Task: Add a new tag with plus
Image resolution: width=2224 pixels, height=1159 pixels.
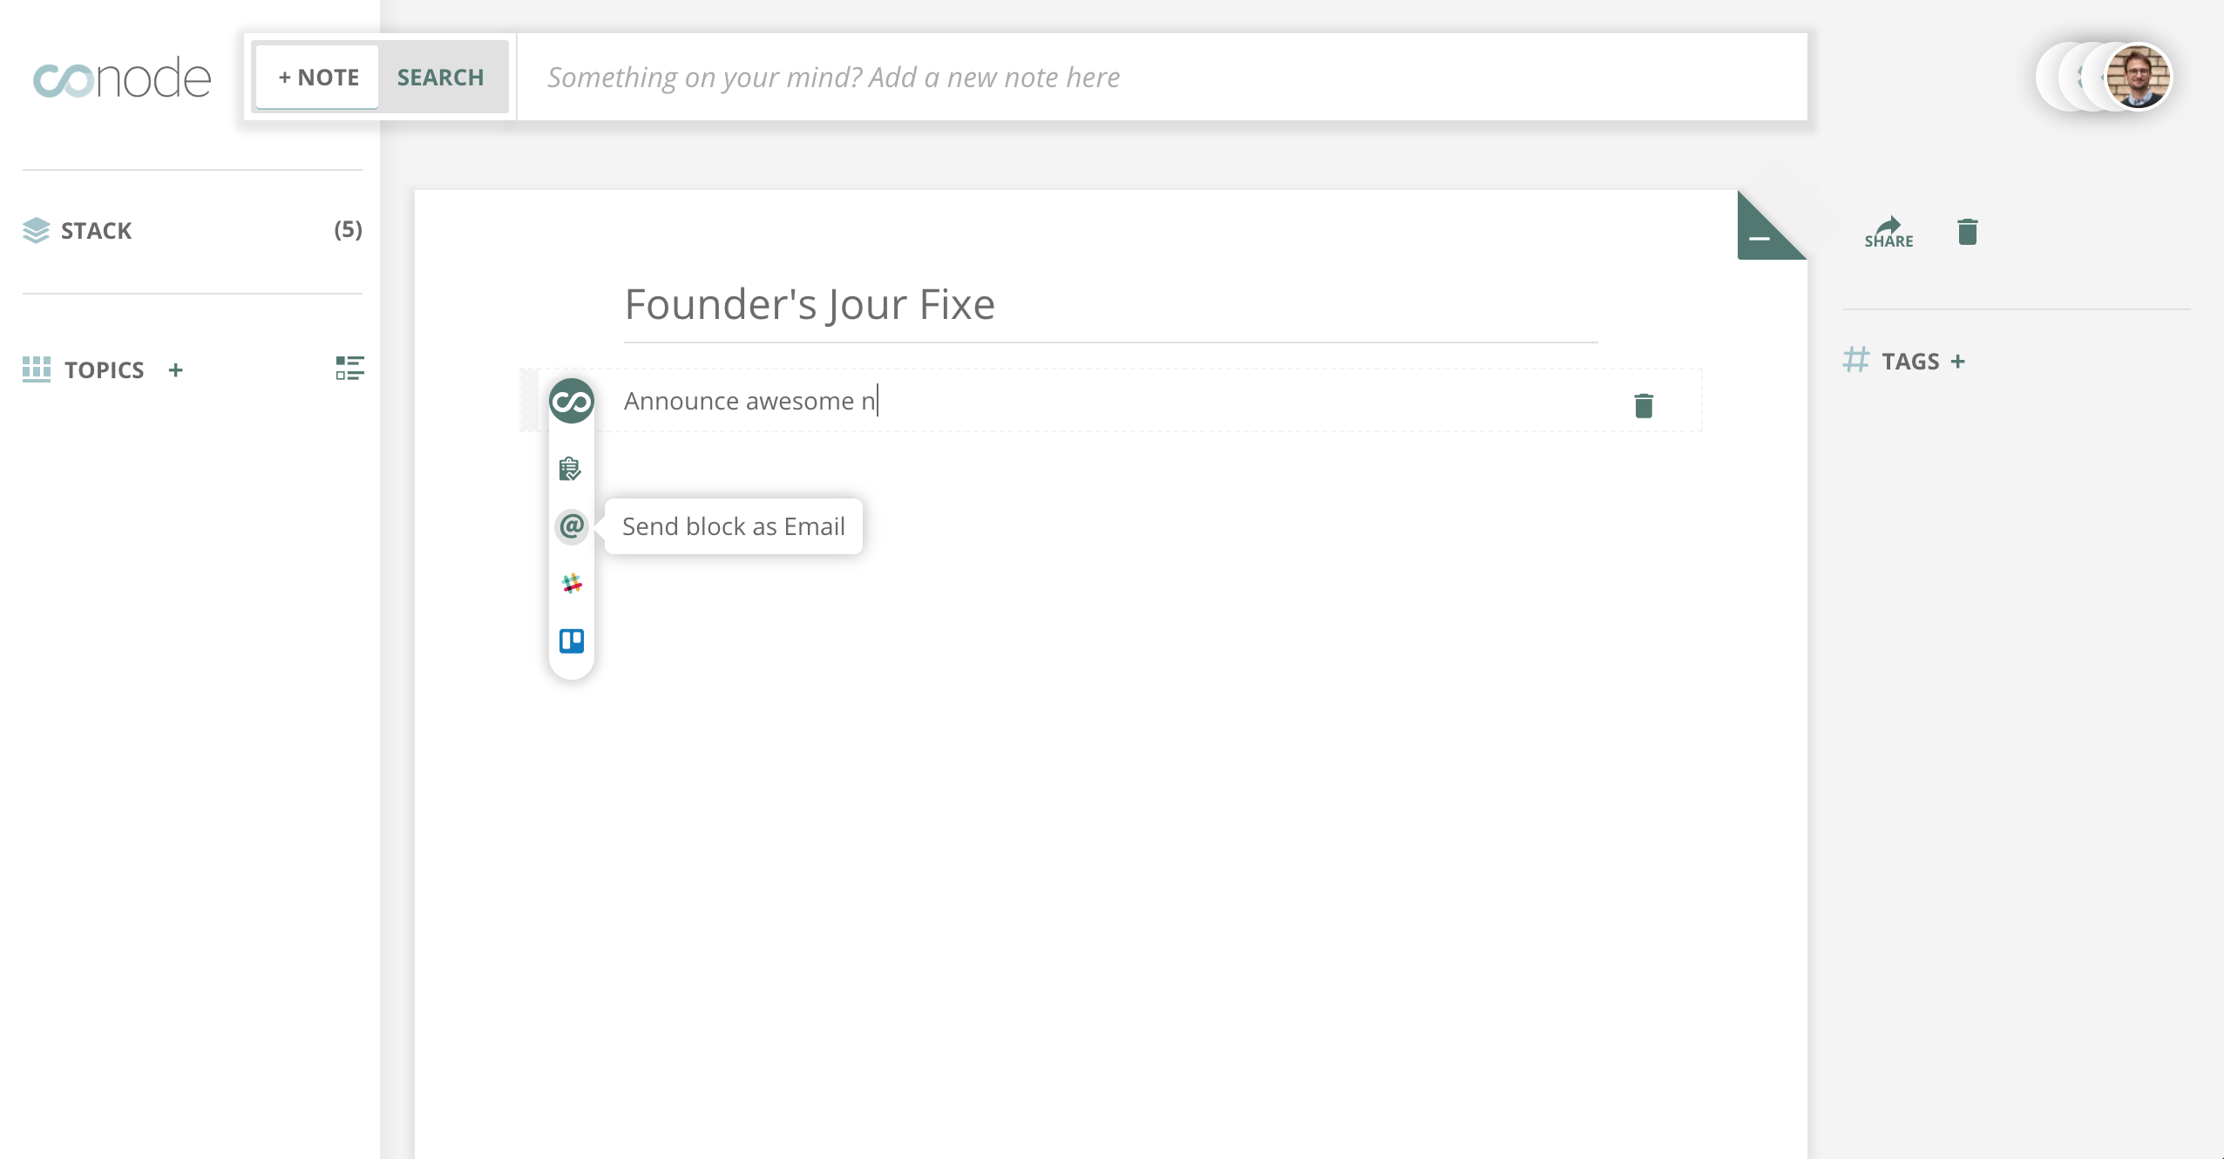Action: pyautogui.click(x=1957, y=362)
